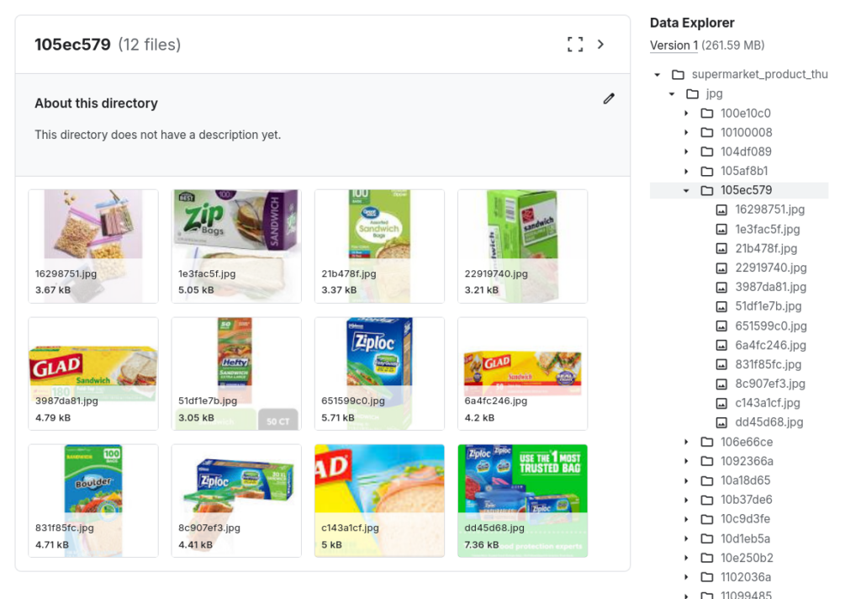The height and width of the screenshot is (599, 861).
Task: Select the image icon next to dd45d68.jpg
Action: click(x=721, y=422)
